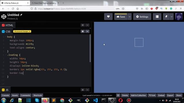
Task: Expand the HTML editor dropdown chevron
Action: [x=87, y=25]
